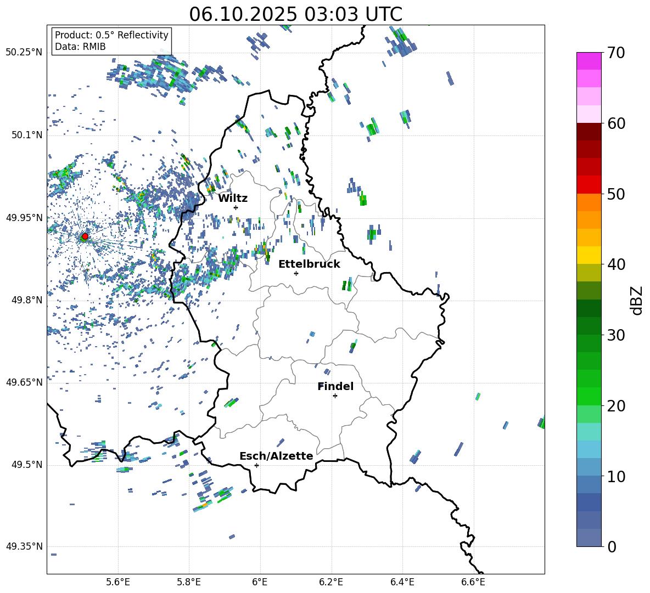Click the Wiltz city label
Image resolution: width=650 pixels, height=593 pixels.
coord(233,199)
